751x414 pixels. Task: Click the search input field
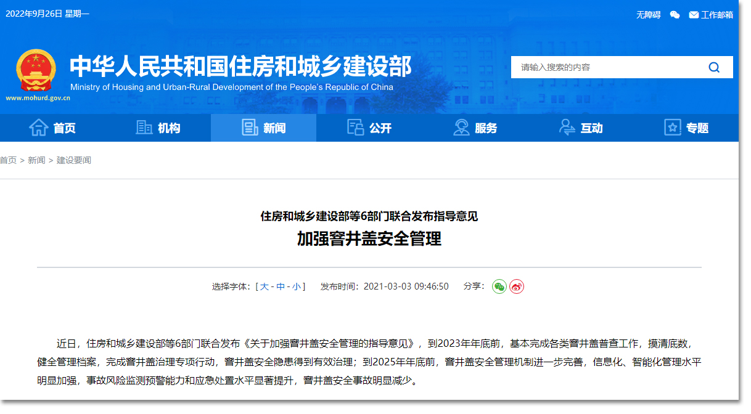[x=604, y=67]
